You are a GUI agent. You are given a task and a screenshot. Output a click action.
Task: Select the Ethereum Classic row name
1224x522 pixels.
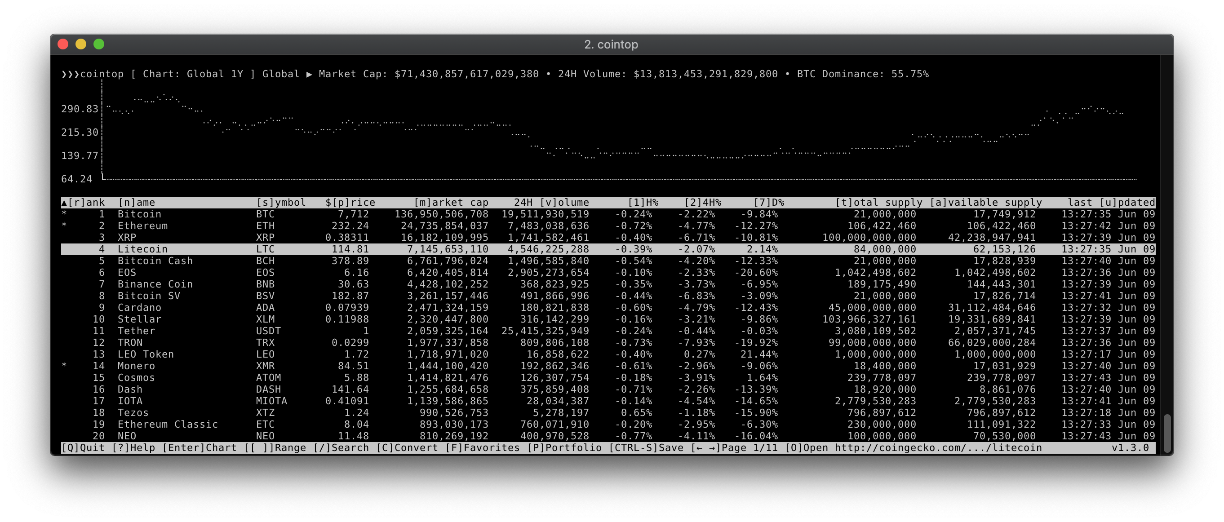click(168, 425)
